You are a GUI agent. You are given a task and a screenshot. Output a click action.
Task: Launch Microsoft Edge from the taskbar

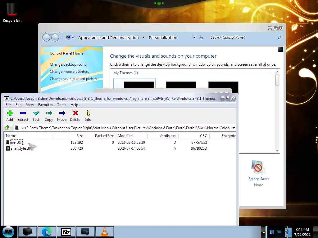tap(47, 232)
